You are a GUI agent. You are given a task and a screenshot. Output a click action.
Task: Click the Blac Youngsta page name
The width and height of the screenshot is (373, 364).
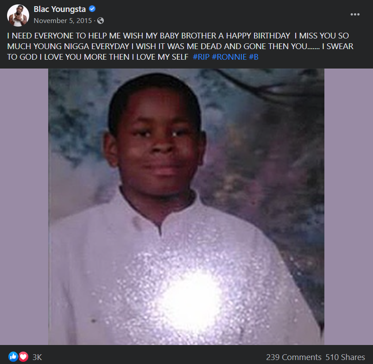pyautogui.click(x=60, y=9)
